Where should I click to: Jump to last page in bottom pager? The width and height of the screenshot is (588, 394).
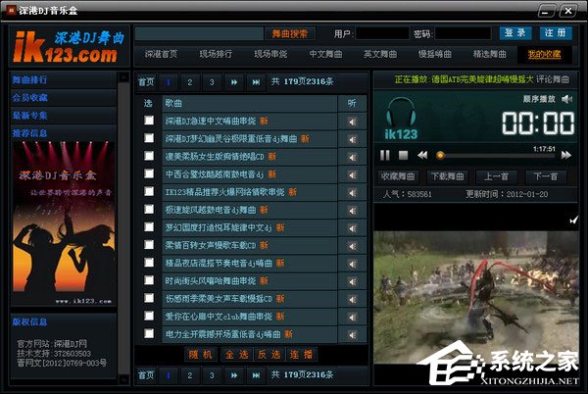[256, 374]
